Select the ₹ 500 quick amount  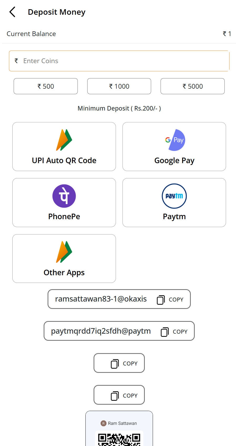[45, 86]
